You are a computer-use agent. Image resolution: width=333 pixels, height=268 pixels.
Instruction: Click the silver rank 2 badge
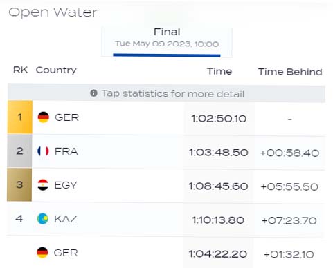19,151
